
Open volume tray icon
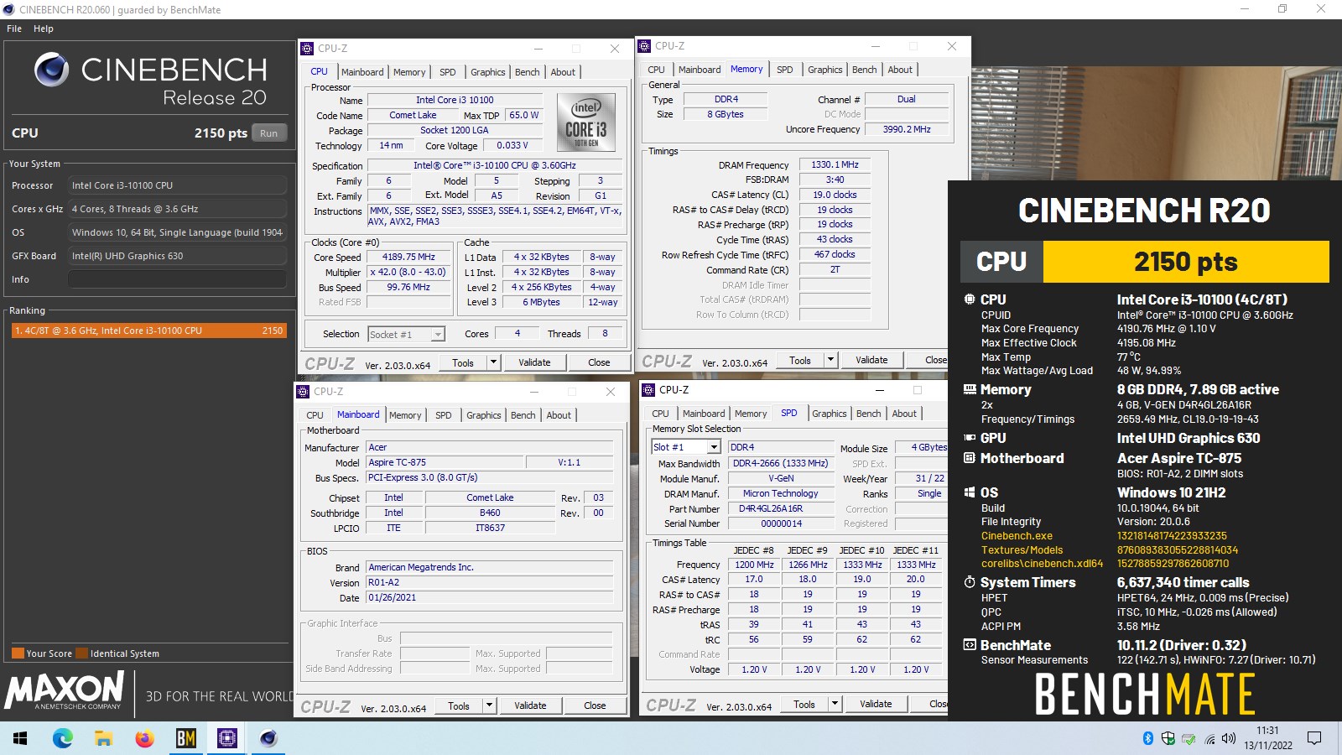[1229, 738]
